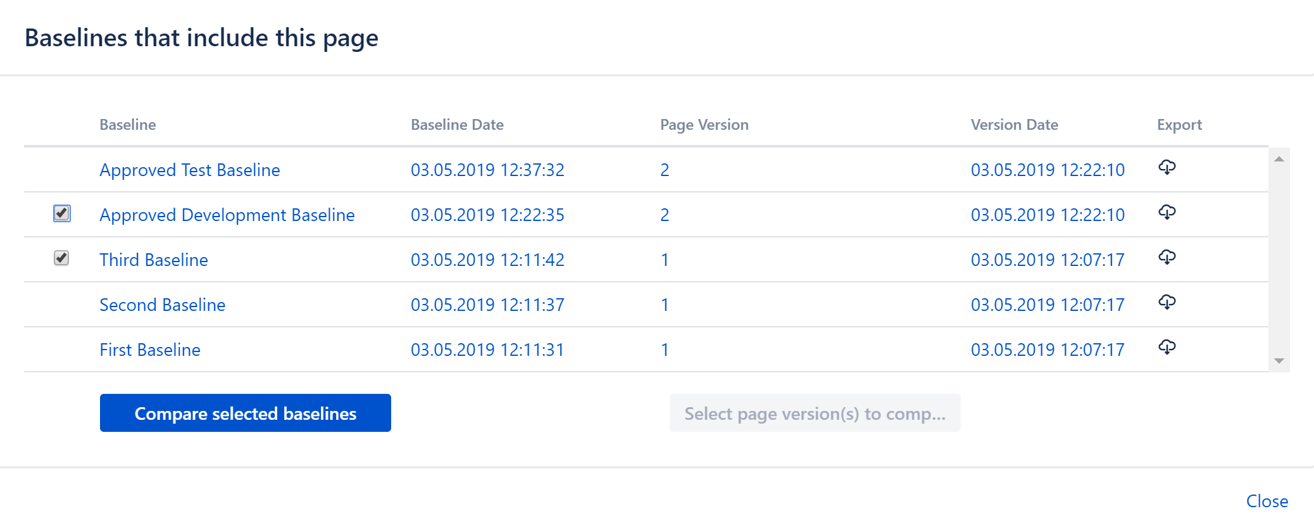Image resolution: width=1314 pixels, height=530 pixels.
Task: Uncheck the Approved Development Baseline checkbox
Action: (x=61, y=213)
